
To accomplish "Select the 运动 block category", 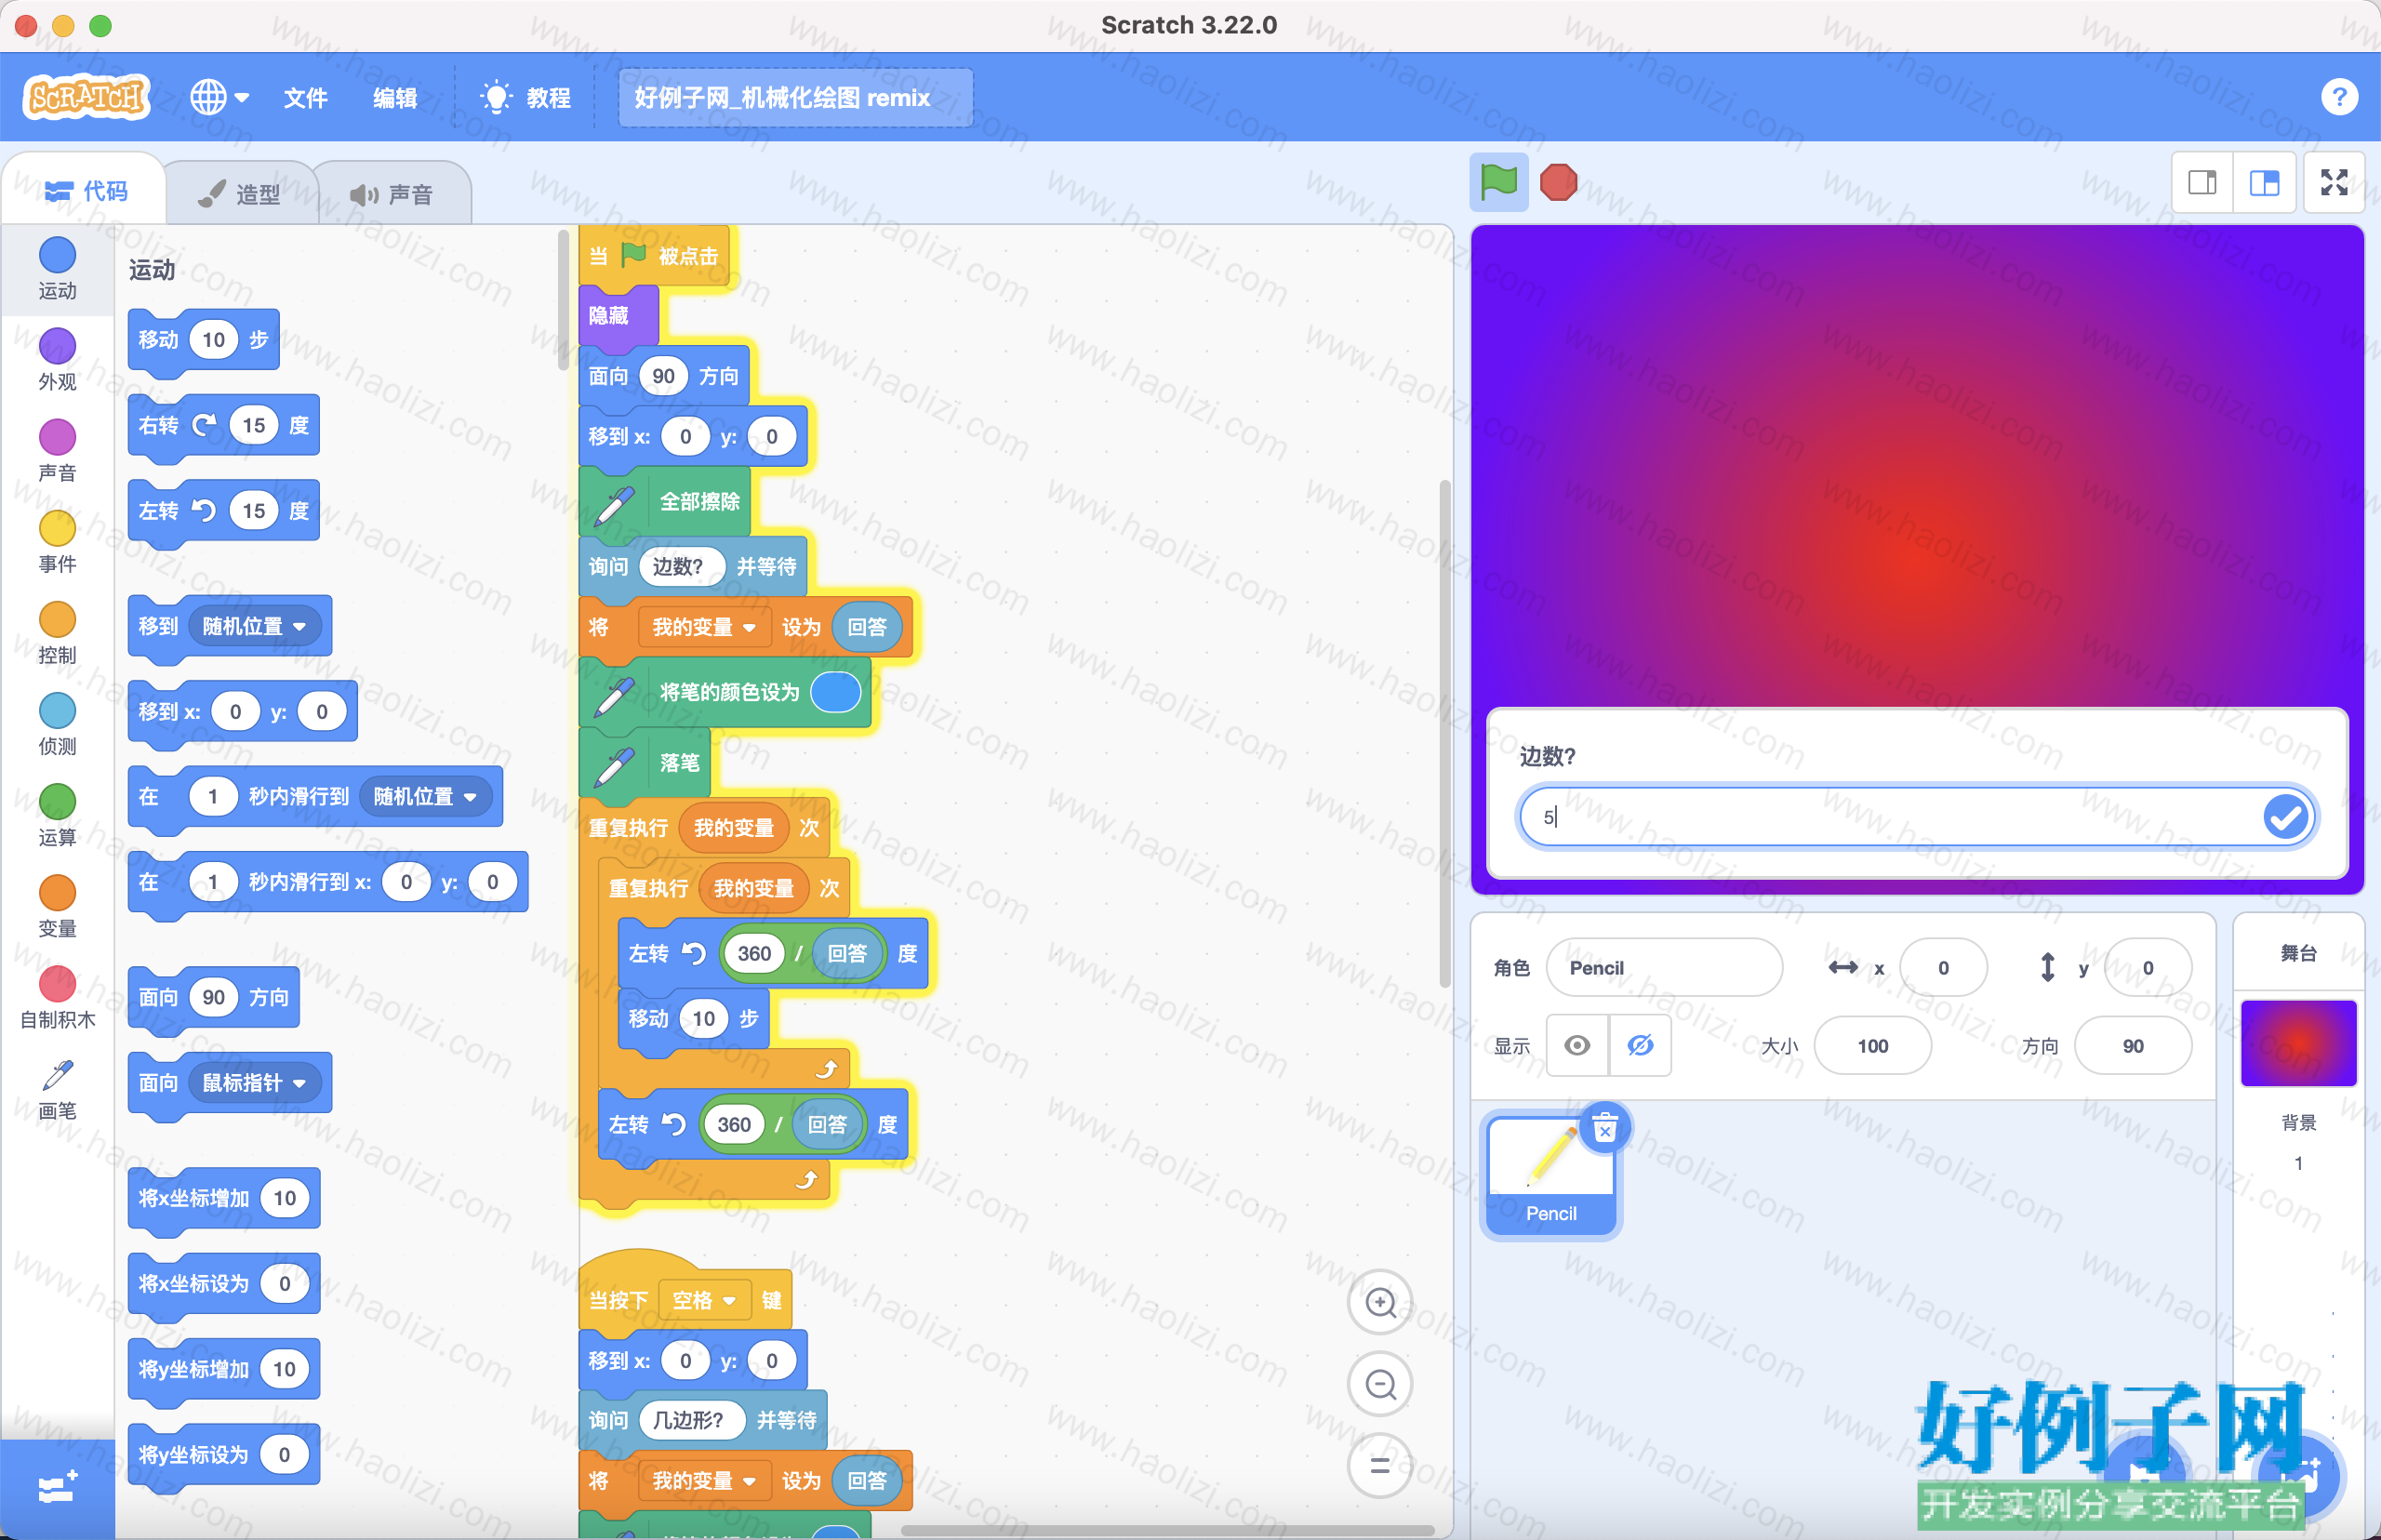I will (x=57, y=268).
